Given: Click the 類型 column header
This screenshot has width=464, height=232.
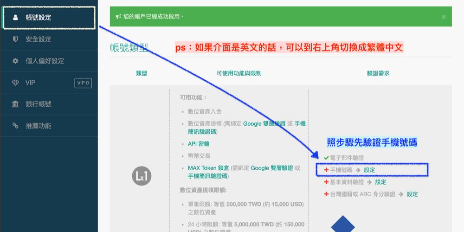Looking at the screenshot, I should [x=142, y=73].
